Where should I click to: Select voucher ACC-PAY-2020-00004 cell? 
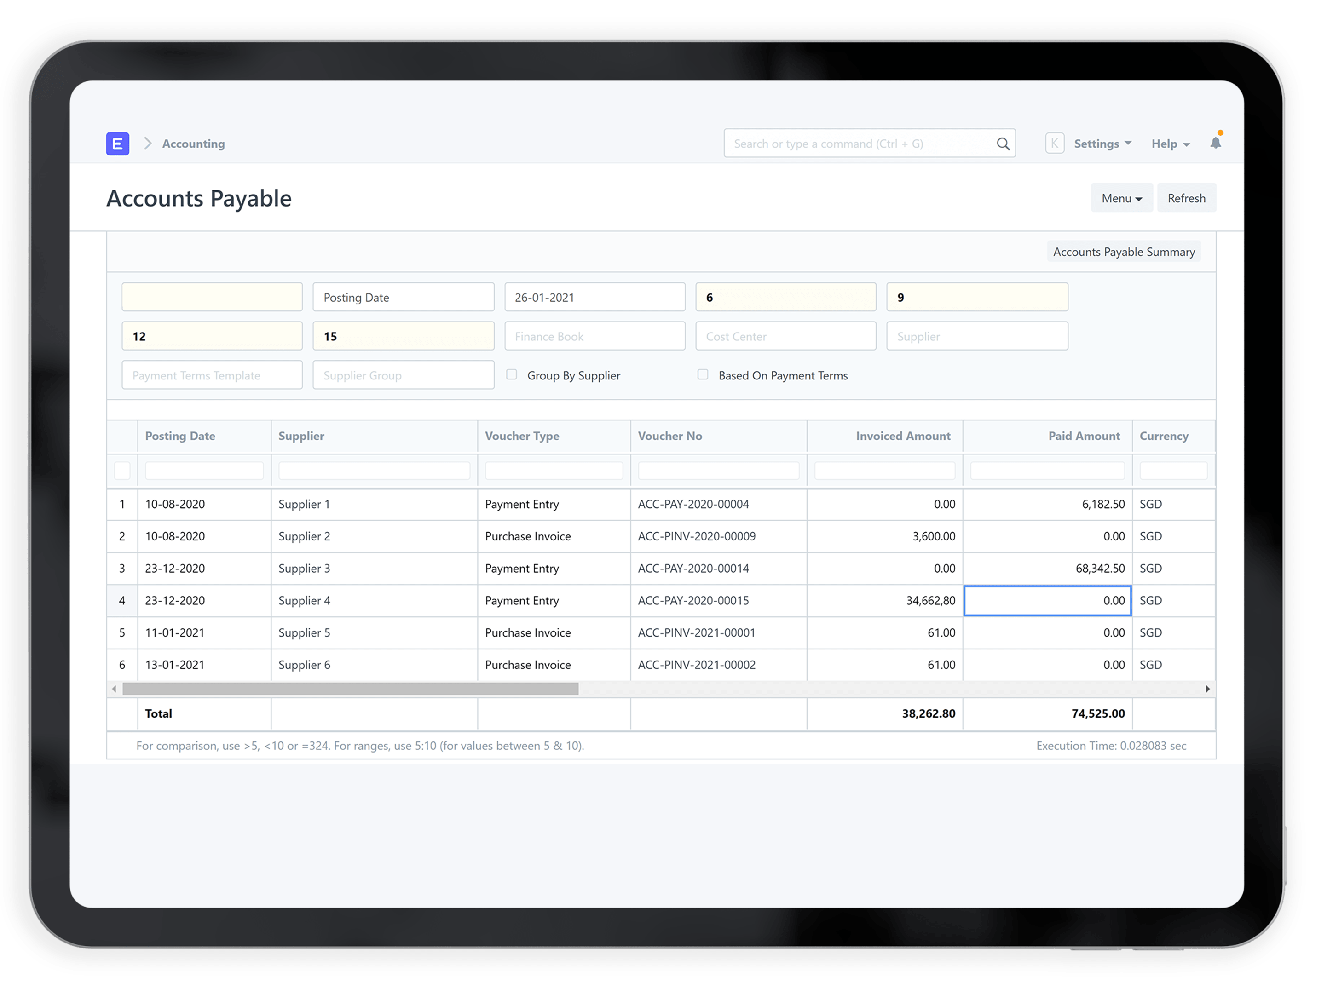tap(718, 504)
